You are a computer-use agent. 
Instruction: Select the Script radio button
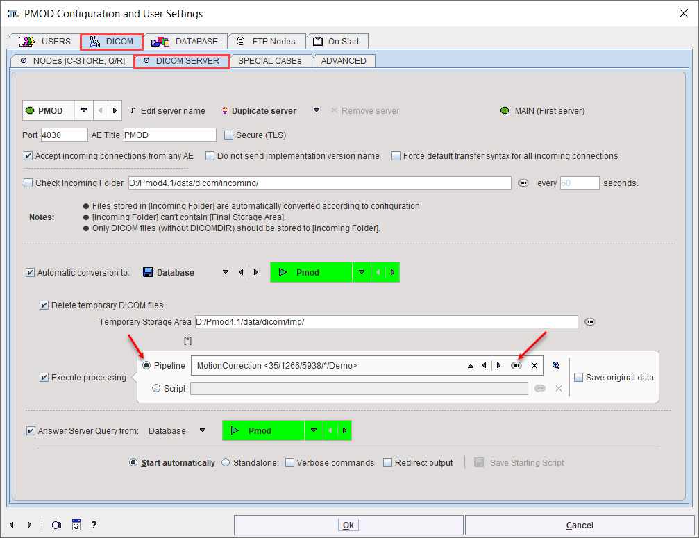156,388
